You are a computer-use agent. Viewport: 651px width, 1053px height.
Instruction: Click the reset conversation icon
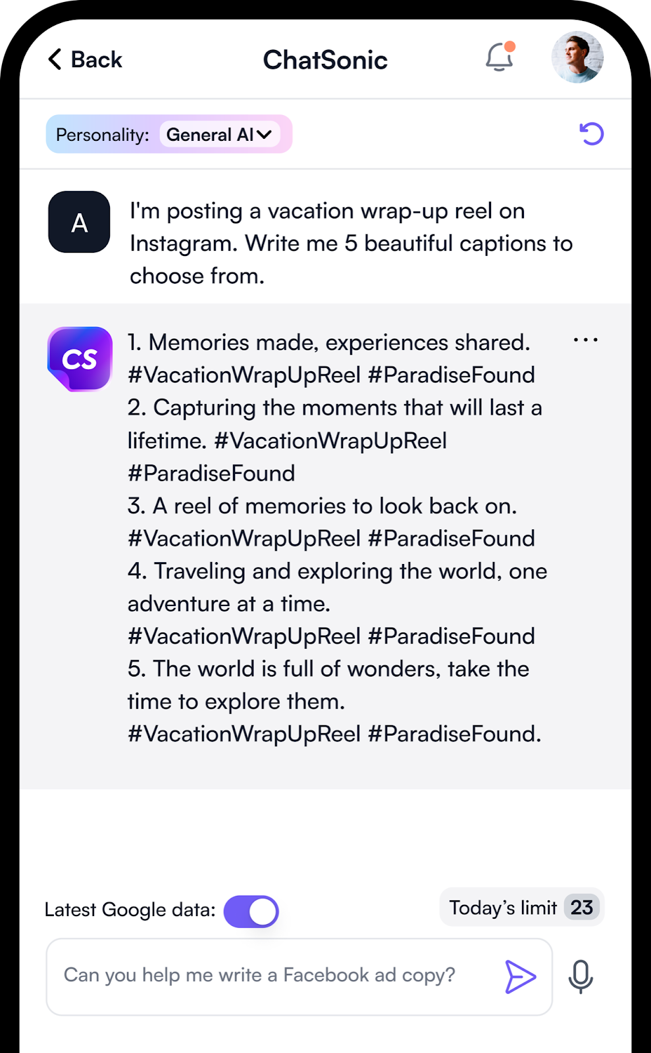pyautogui.click(x=591, y=134)
